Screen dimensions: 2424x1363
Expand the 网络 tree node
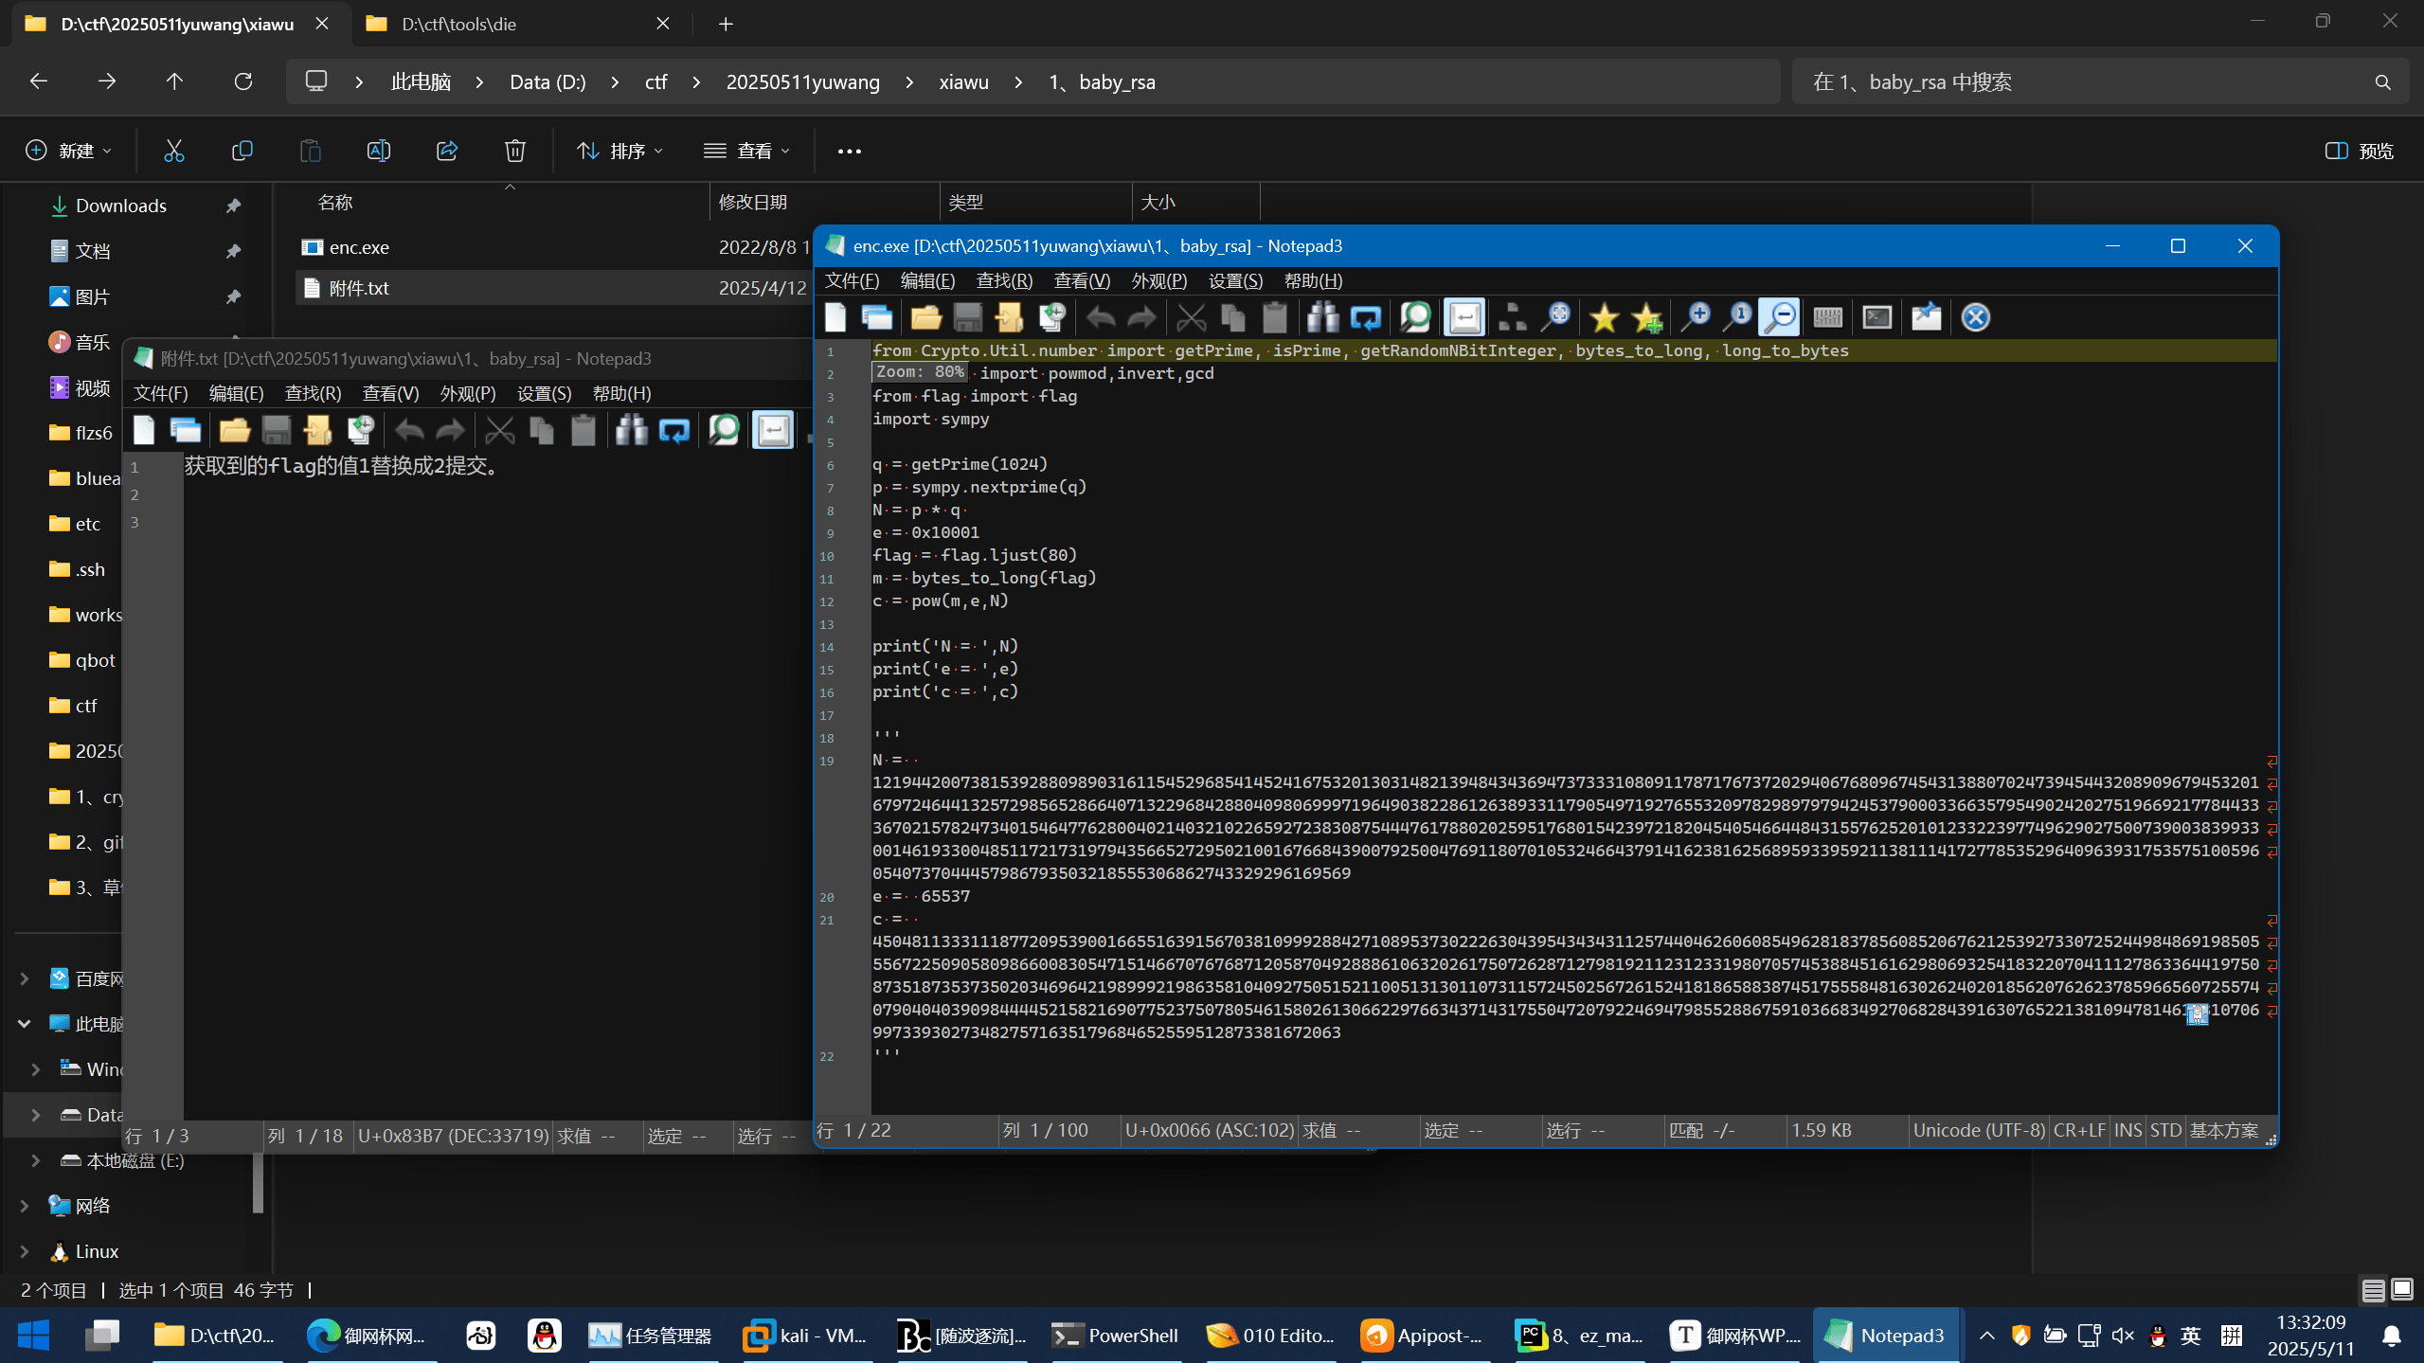[25, 1206]
